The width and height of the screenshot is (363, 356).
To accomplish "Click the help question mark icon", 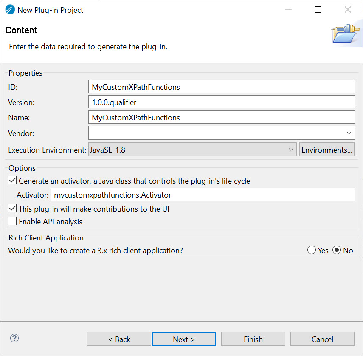I will (x=14, y=339).
